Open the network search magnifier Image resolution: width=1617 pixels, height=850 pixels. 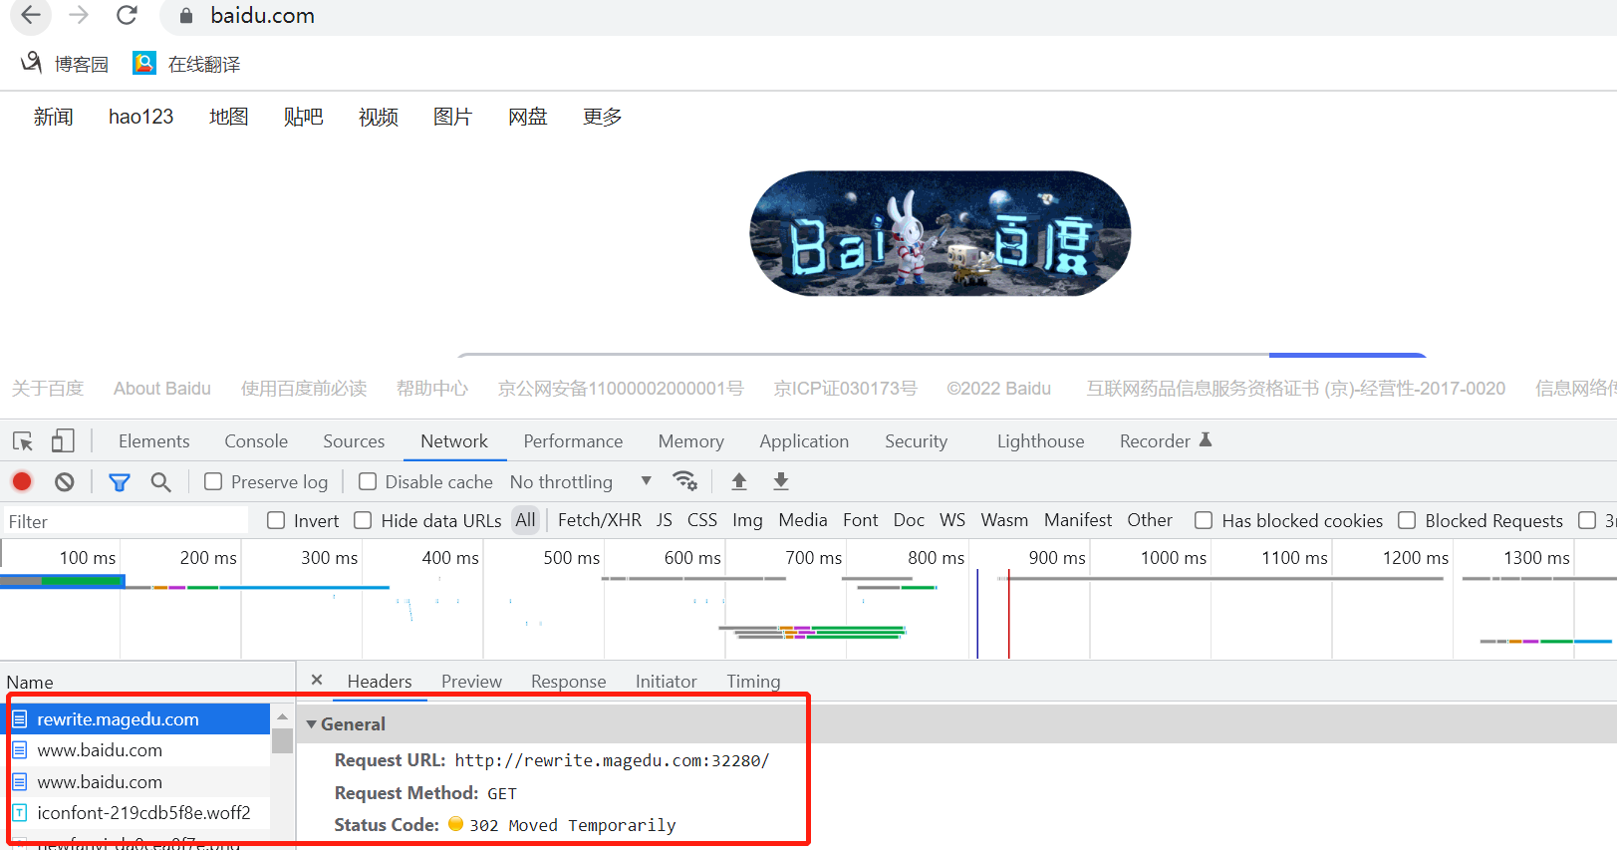(160, 482)
